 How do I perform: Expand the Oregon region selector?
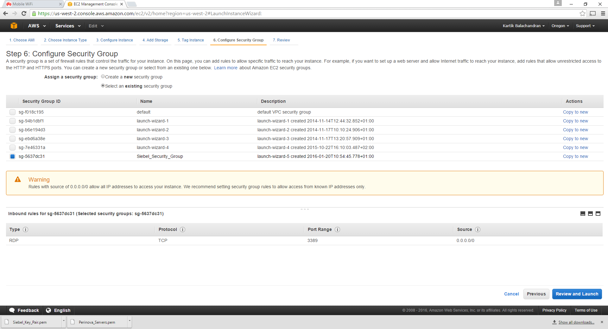(560, 26)
